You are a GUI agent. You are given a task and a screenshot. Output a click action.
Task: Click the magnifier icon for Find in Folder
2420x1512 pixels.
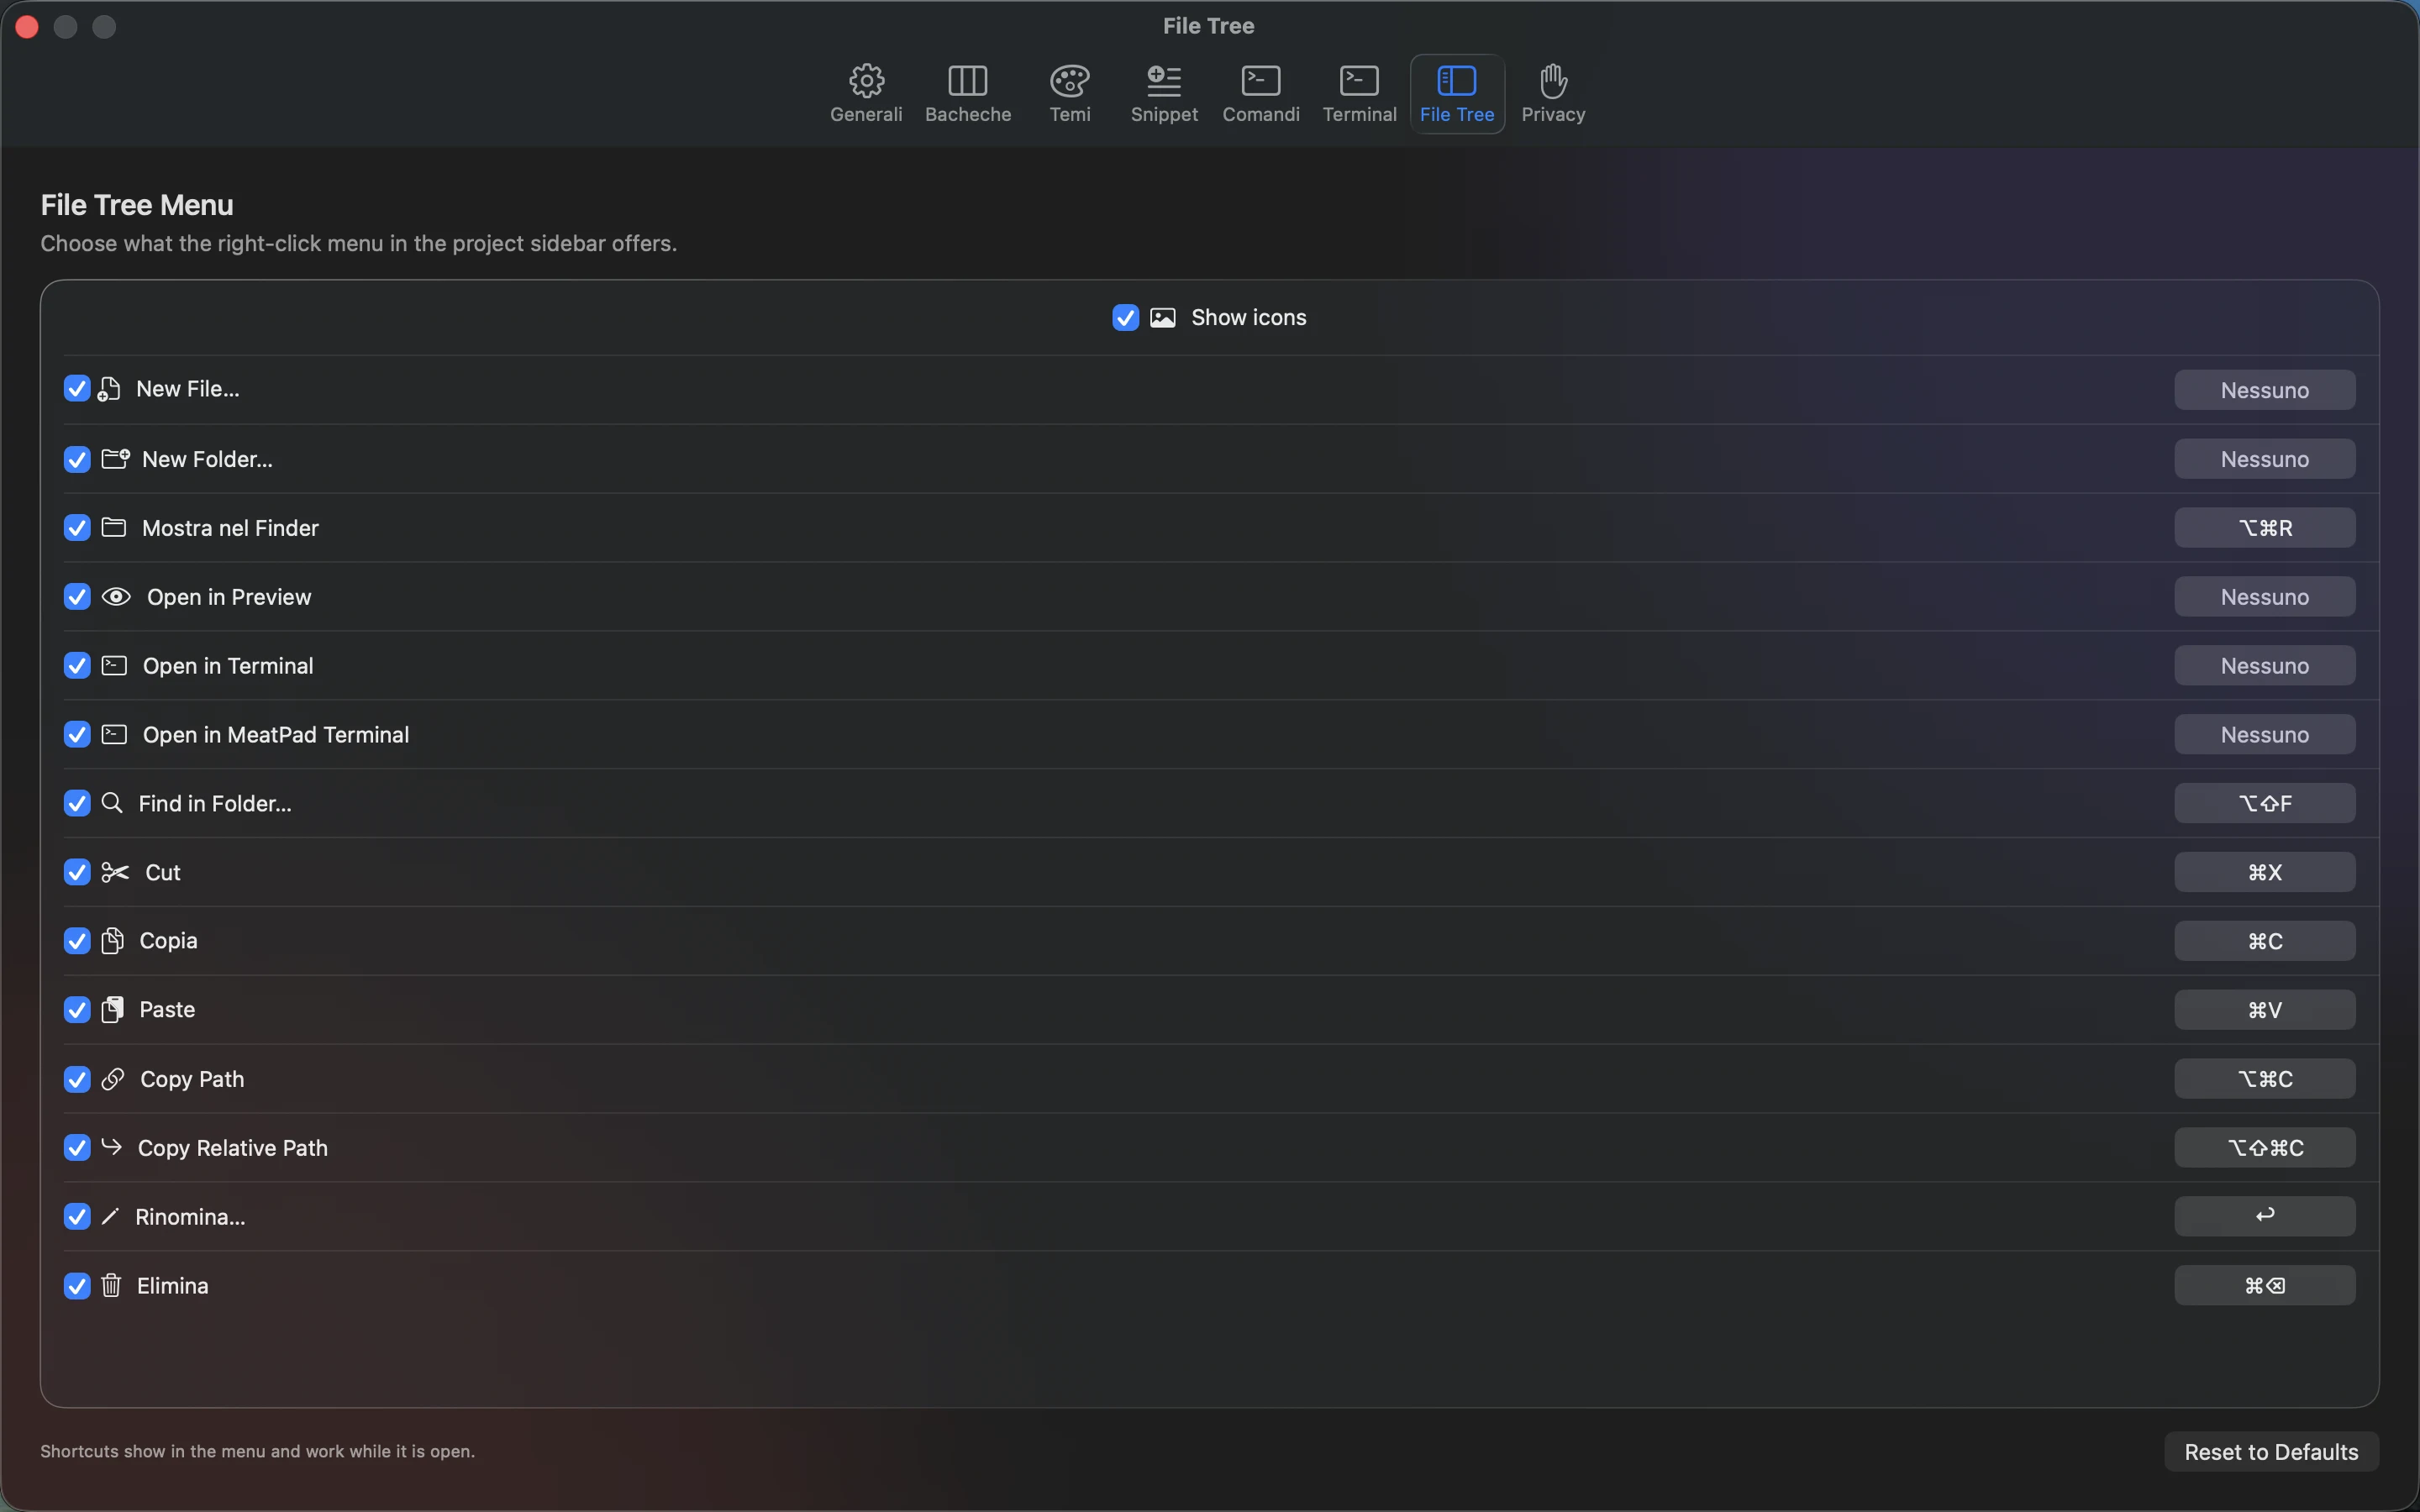[x=112, y=803]
